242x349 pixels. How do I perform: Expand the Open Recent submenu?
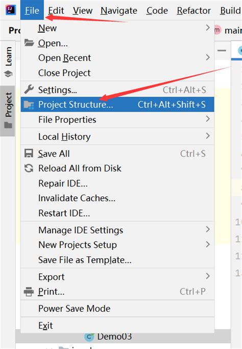117,58
